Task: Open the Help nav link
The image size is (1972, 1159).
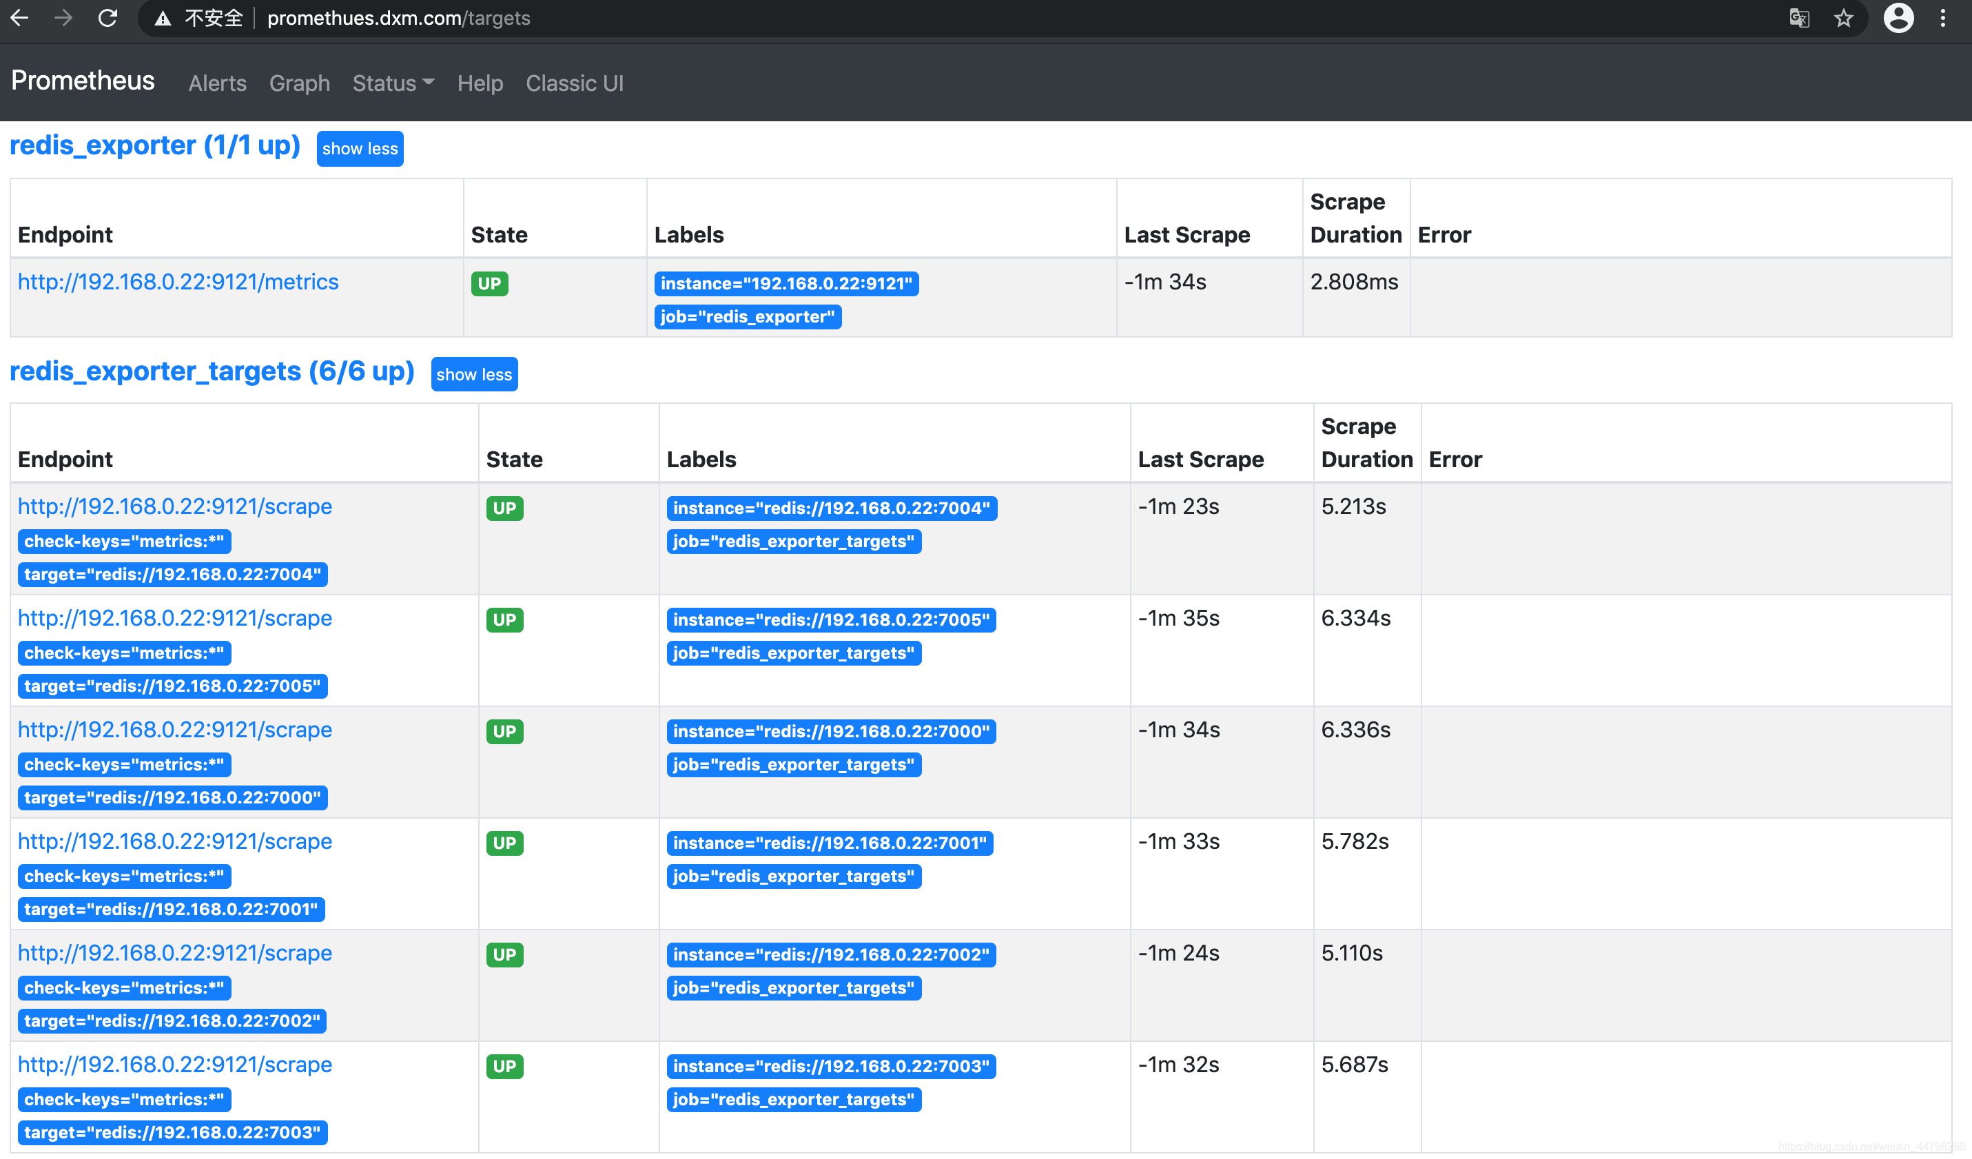Action: click(x=480, y=83)
